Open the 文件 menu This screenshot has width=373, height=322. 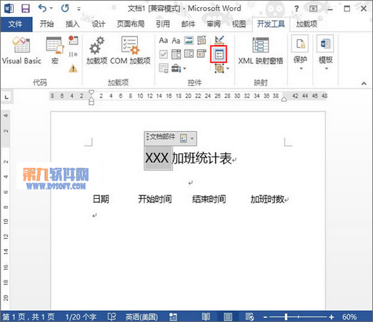[x=16, y=24]
